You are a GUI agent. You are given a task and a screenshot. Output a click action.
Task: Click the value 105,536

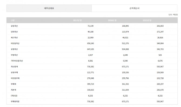coord(125,73)
